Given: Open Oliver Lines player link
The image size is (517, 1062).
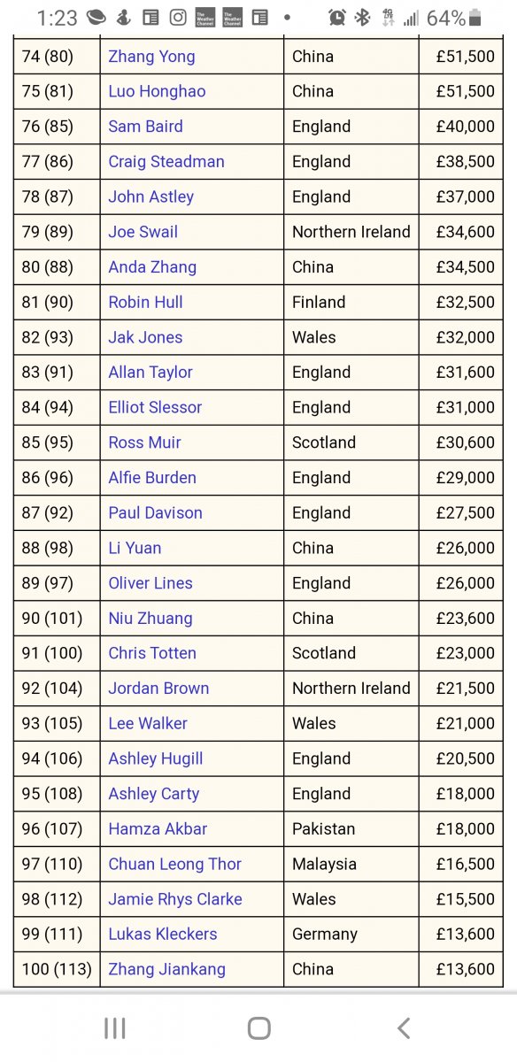Looking at the screenshot, I should tap(150, 583).
